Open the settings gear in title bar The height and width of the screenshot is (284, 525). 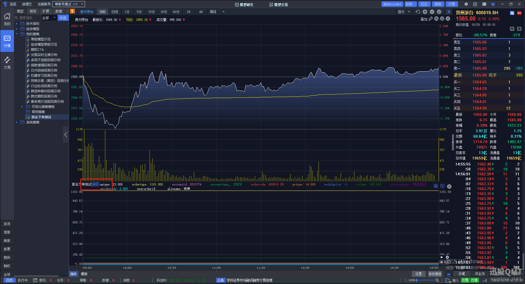tap(466, 4)
